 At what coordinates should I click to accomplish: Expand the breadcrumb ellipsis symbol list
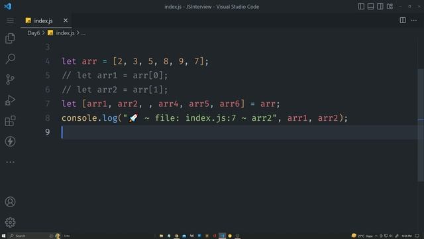[x=83, y=33]
